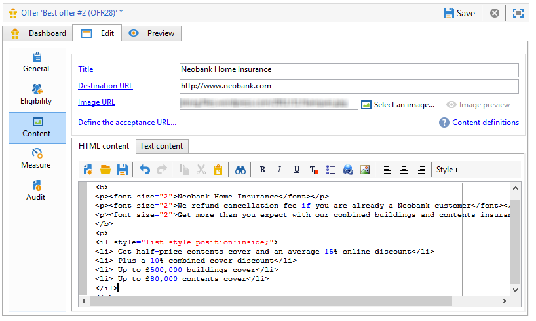The height and width of the screenshot is (321, 536).
Task: Toggle italic formatting
Action: (x=279, y=170)
